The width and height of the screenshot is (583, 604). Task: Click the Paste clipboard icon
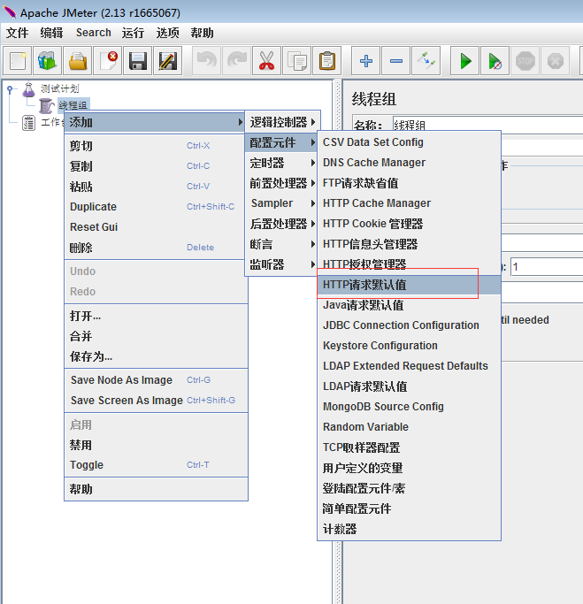pyautogui.click(x=327, y=61)
